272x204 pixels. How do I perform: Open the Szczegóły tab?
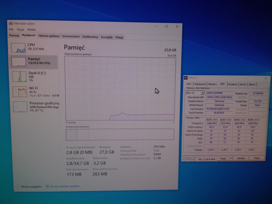[107, 37]
